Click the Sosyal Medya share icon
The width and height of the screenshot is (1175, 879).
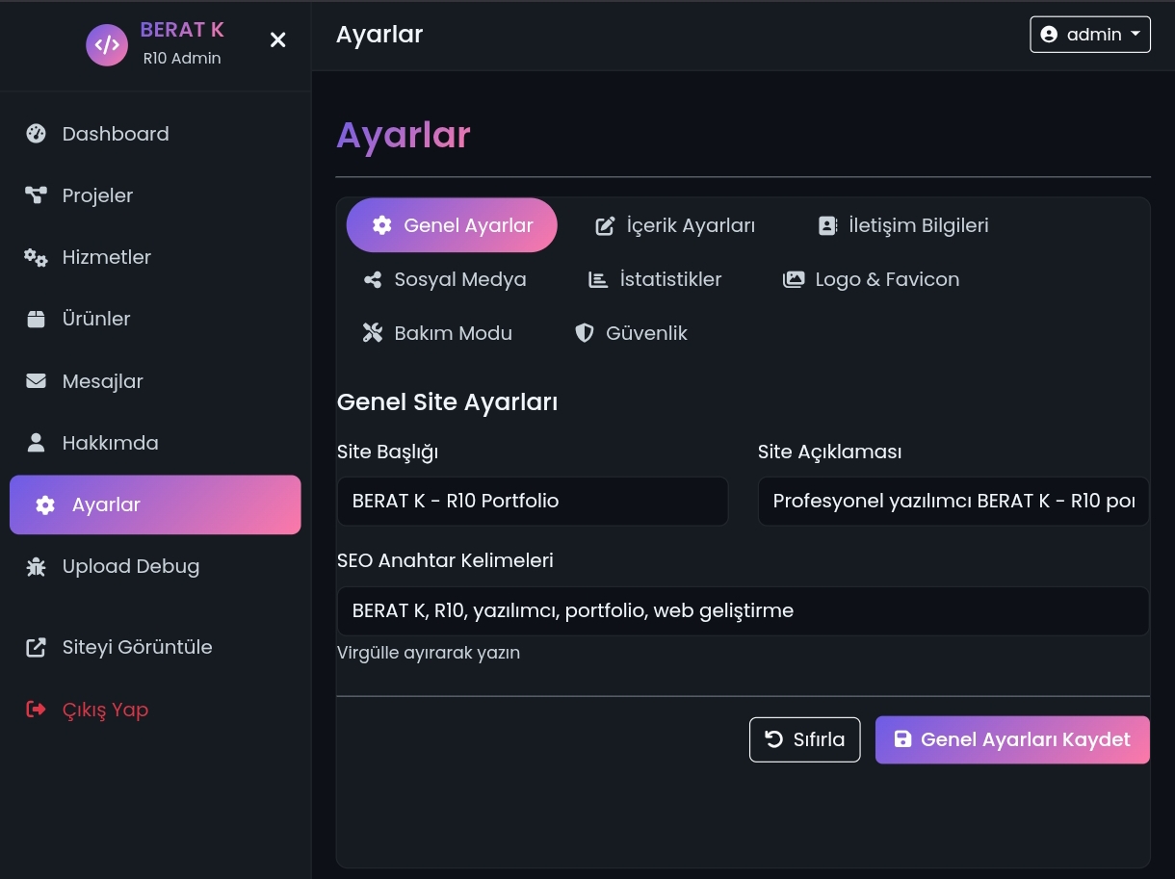(x=372, y=280)
